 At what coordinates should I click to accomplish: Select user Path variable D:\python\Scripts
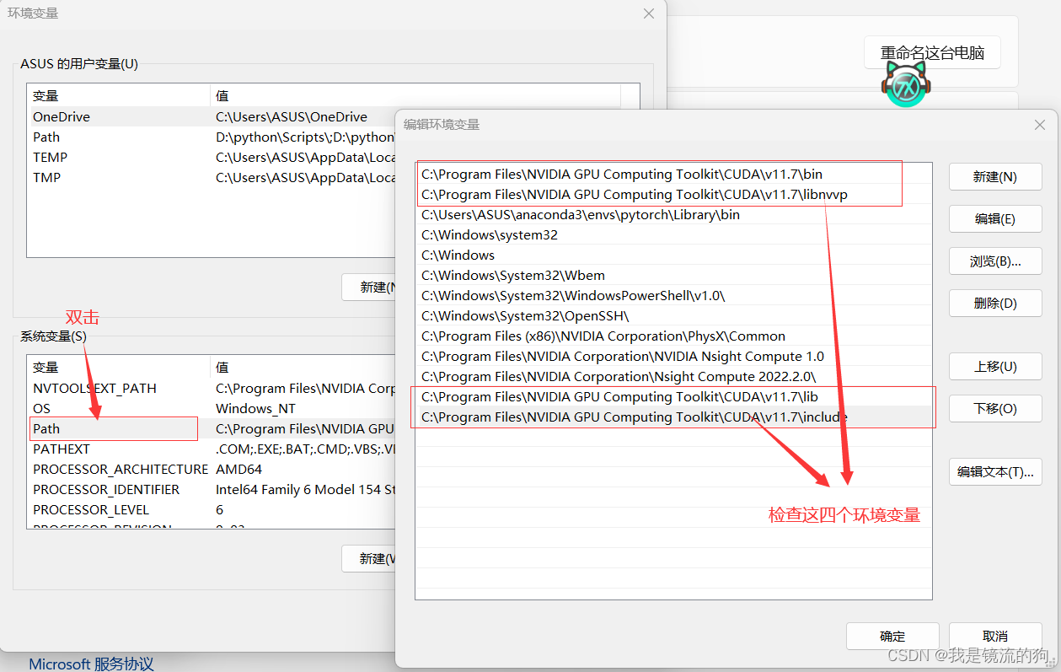click(212, 137)
